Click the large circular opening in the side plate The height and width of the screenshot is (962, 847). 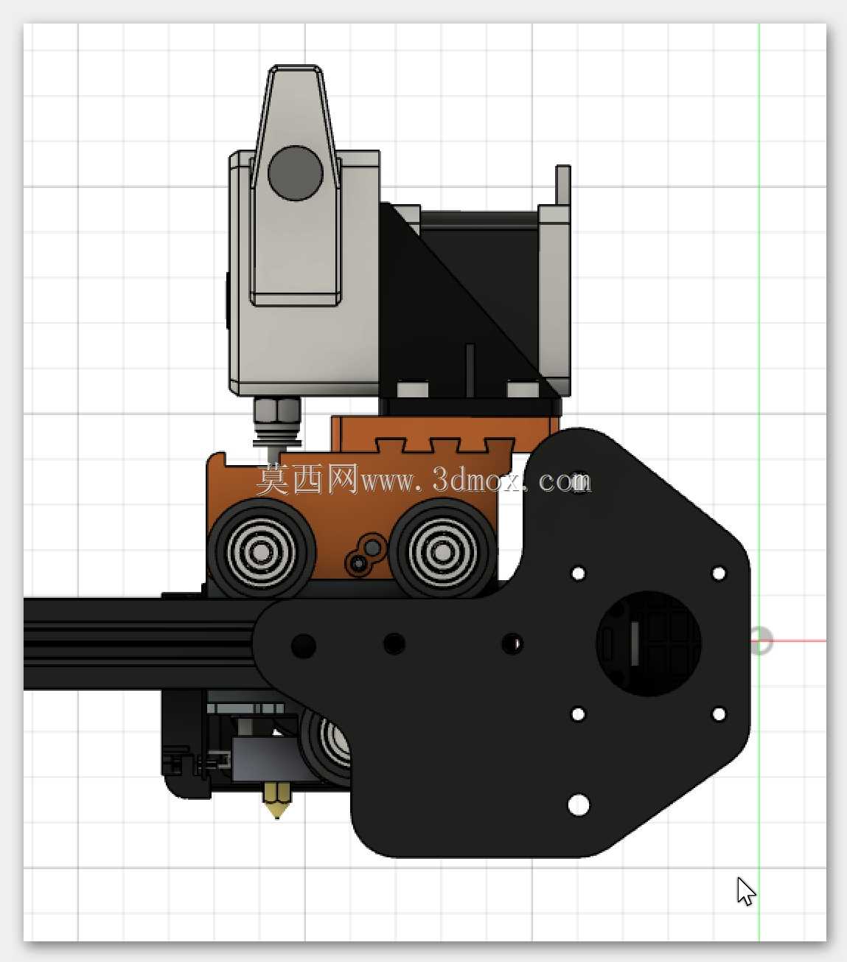pos(649,643)
